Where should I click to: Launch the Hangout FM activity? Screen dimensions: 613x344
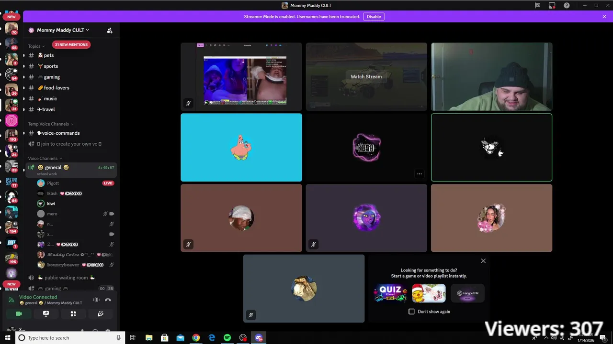click(467, 293)
